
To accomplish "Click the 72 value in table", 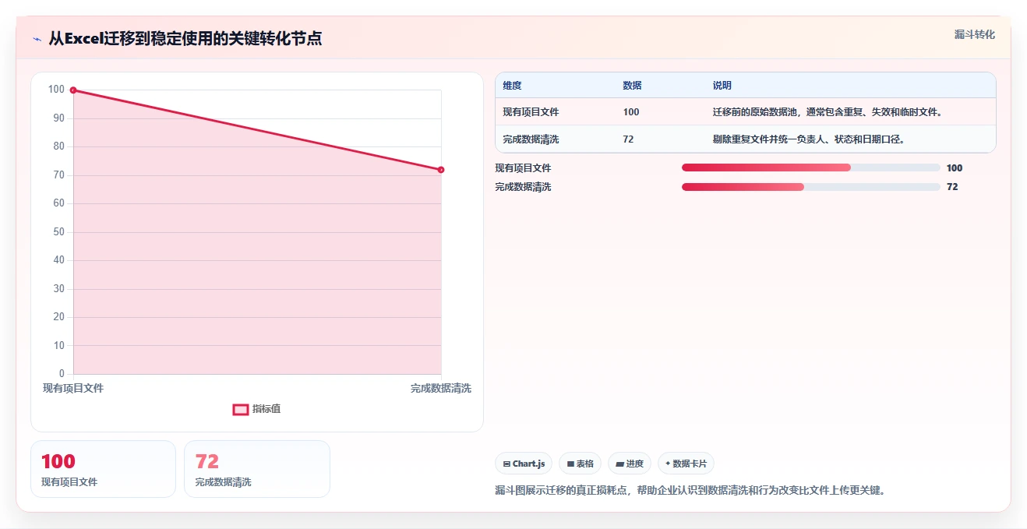I will coord(629,139).
